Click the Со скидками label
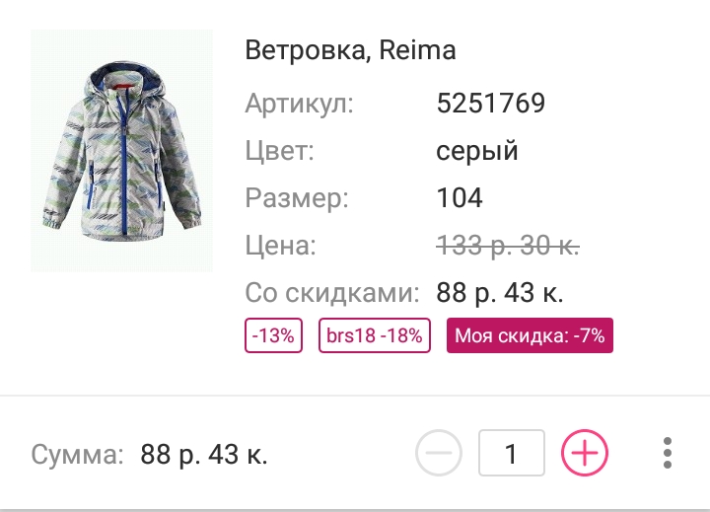The image size is (710, 512). pyautogui.click(x=332, y=293)
